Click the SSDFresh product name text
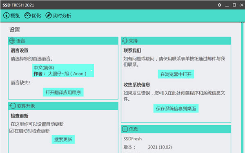The height and width of the screenshot is (153, 245). click(132, 139)
